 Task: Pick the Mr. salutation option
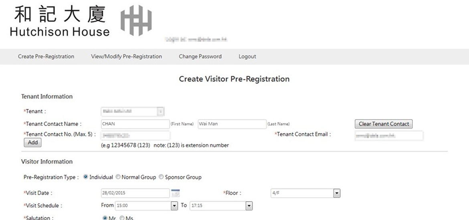[105, 218]
